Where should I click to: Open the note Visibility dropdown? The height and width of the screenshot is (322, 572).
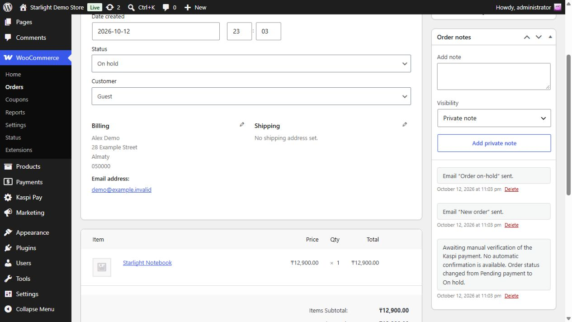[494, 118]
